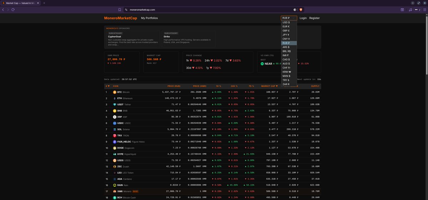Image resolution: width=428 pixels, height=200 pixels.
Task: Open the browser sidebar panel icon
Action: (402, 10)
